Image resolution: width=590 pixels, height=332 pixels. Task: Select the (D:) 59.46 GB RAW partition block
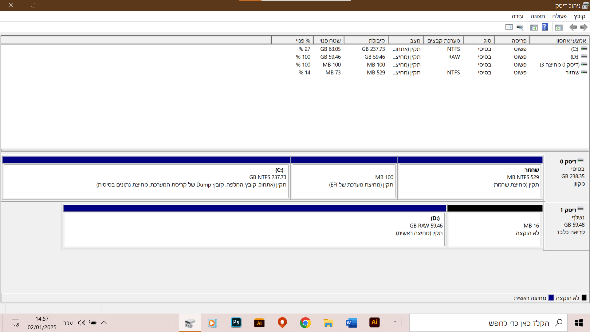254,226
